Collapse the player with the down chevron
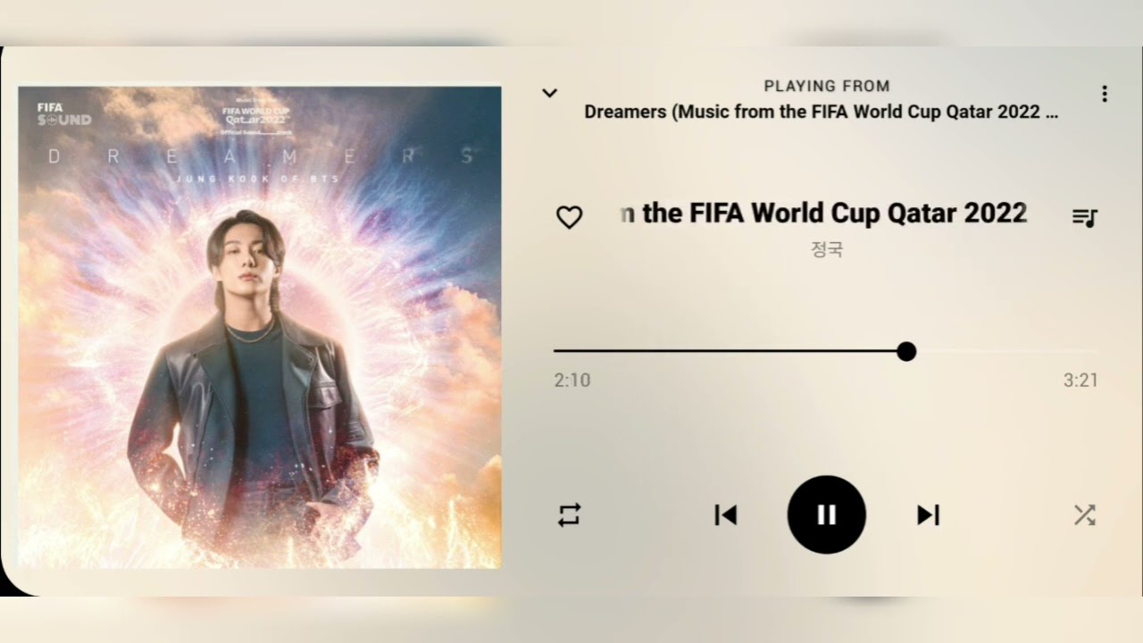The image size is (1143, 643). tap(550, 93)
